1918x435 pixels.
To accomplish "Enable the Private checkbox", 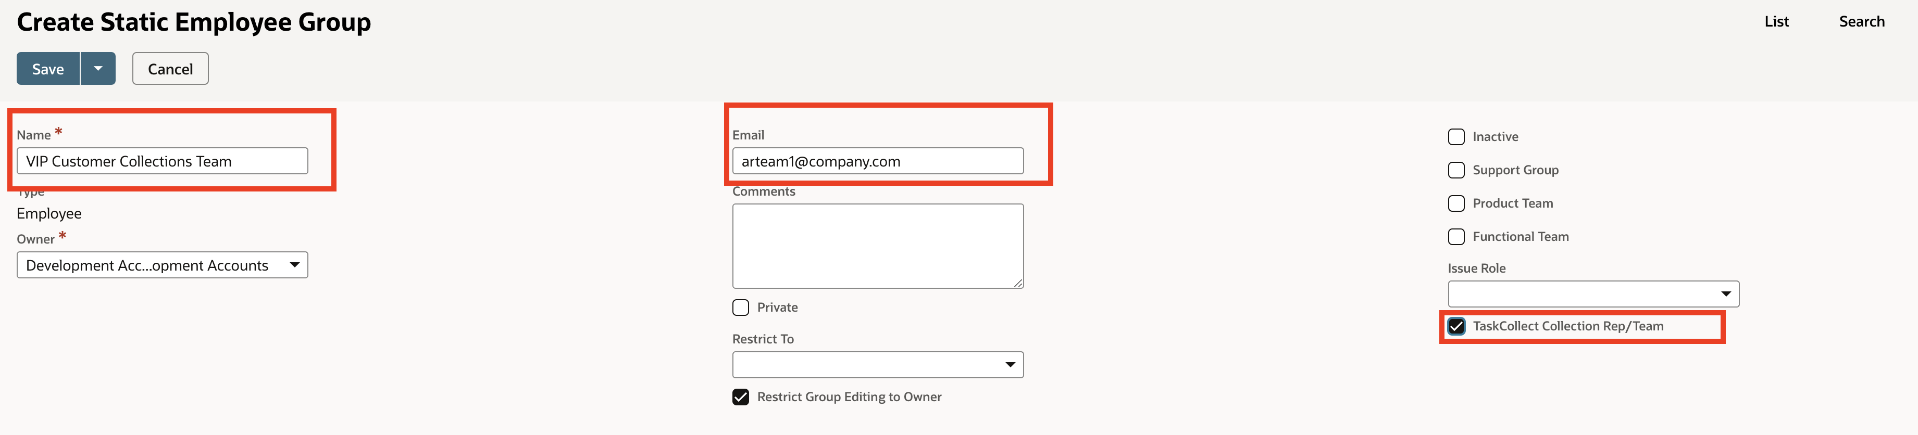I will [740, 308].
